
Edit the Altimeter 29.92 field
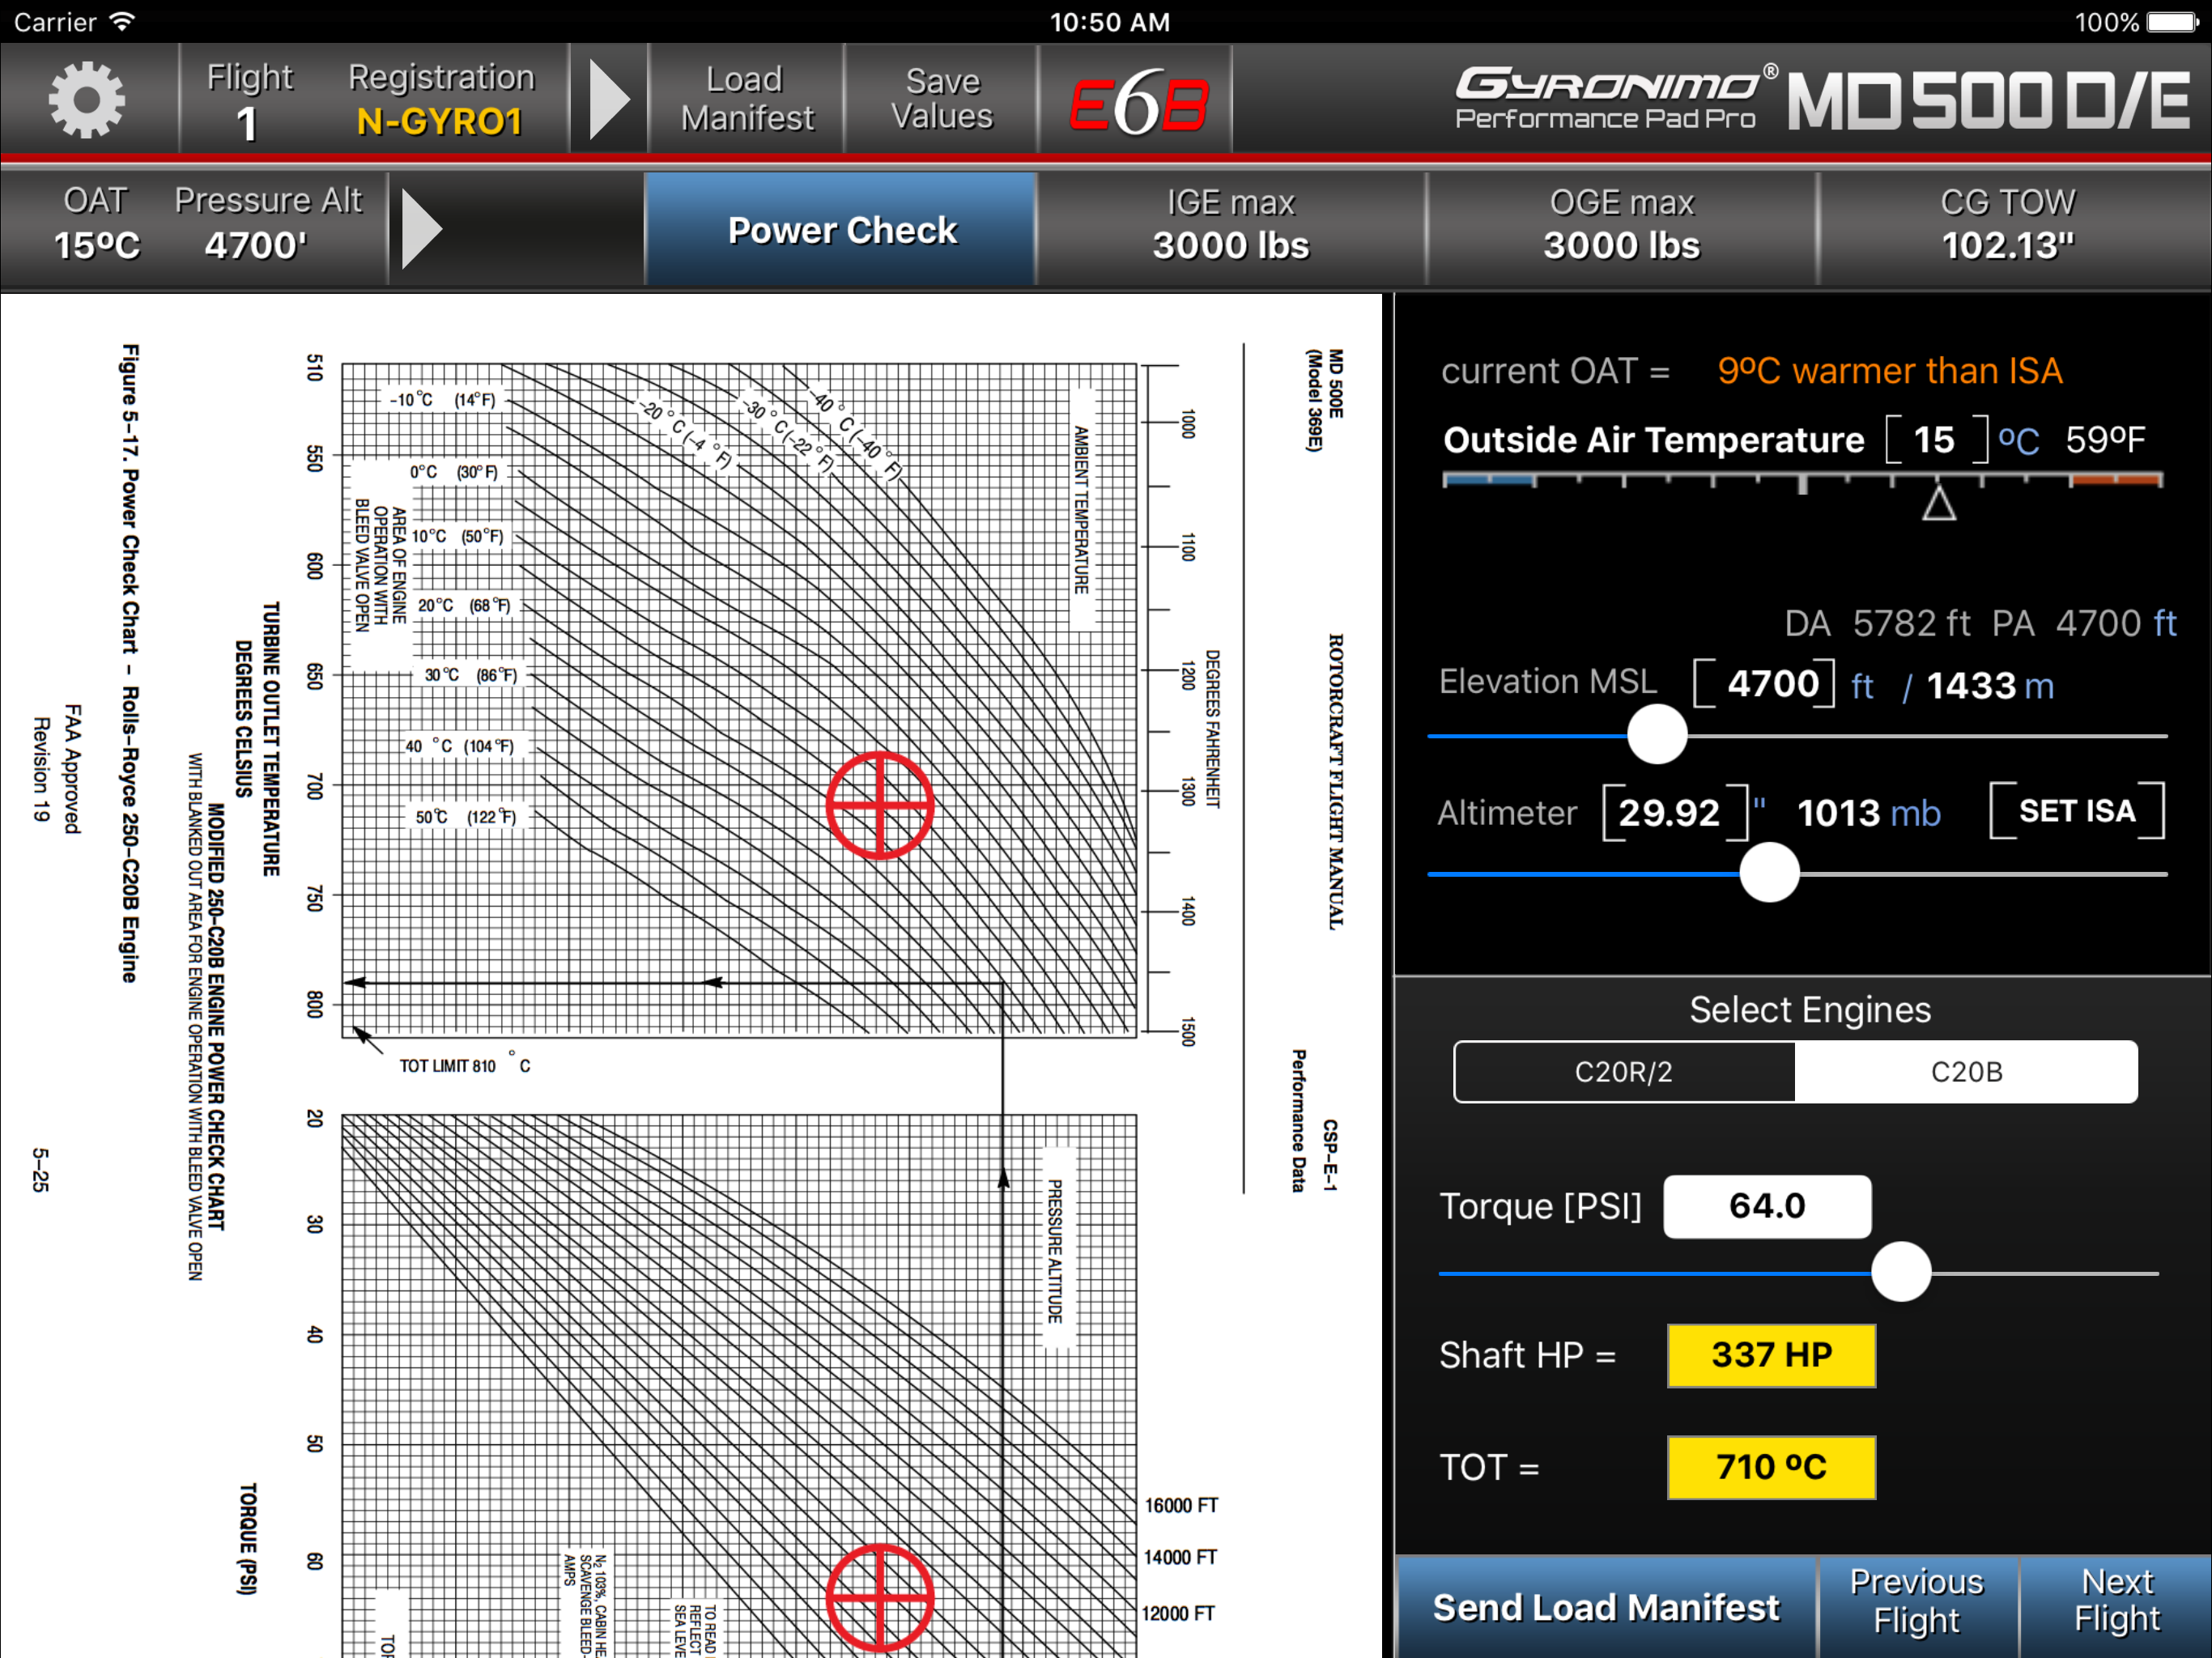[x=1675, y=813]
